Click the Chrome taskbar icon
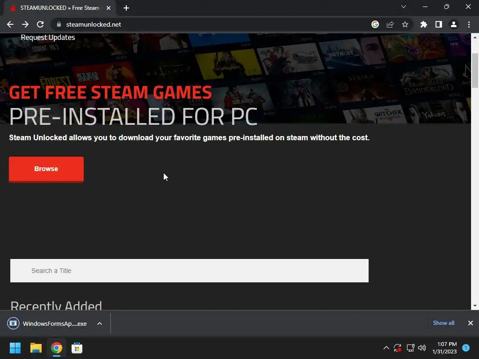Viewport: 479px width, 359px height. click(57, 348)
